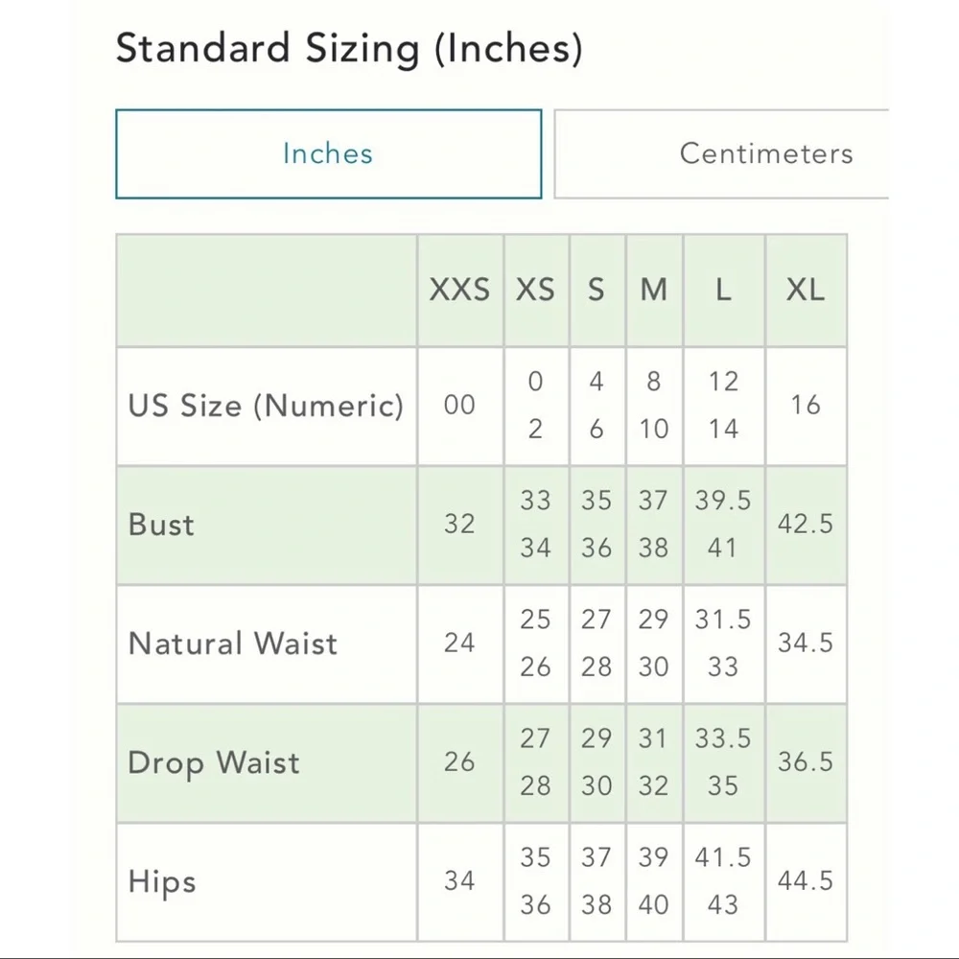Select the XXS column header
This screenshot has width=959, height=959.
tap(459, 290)
